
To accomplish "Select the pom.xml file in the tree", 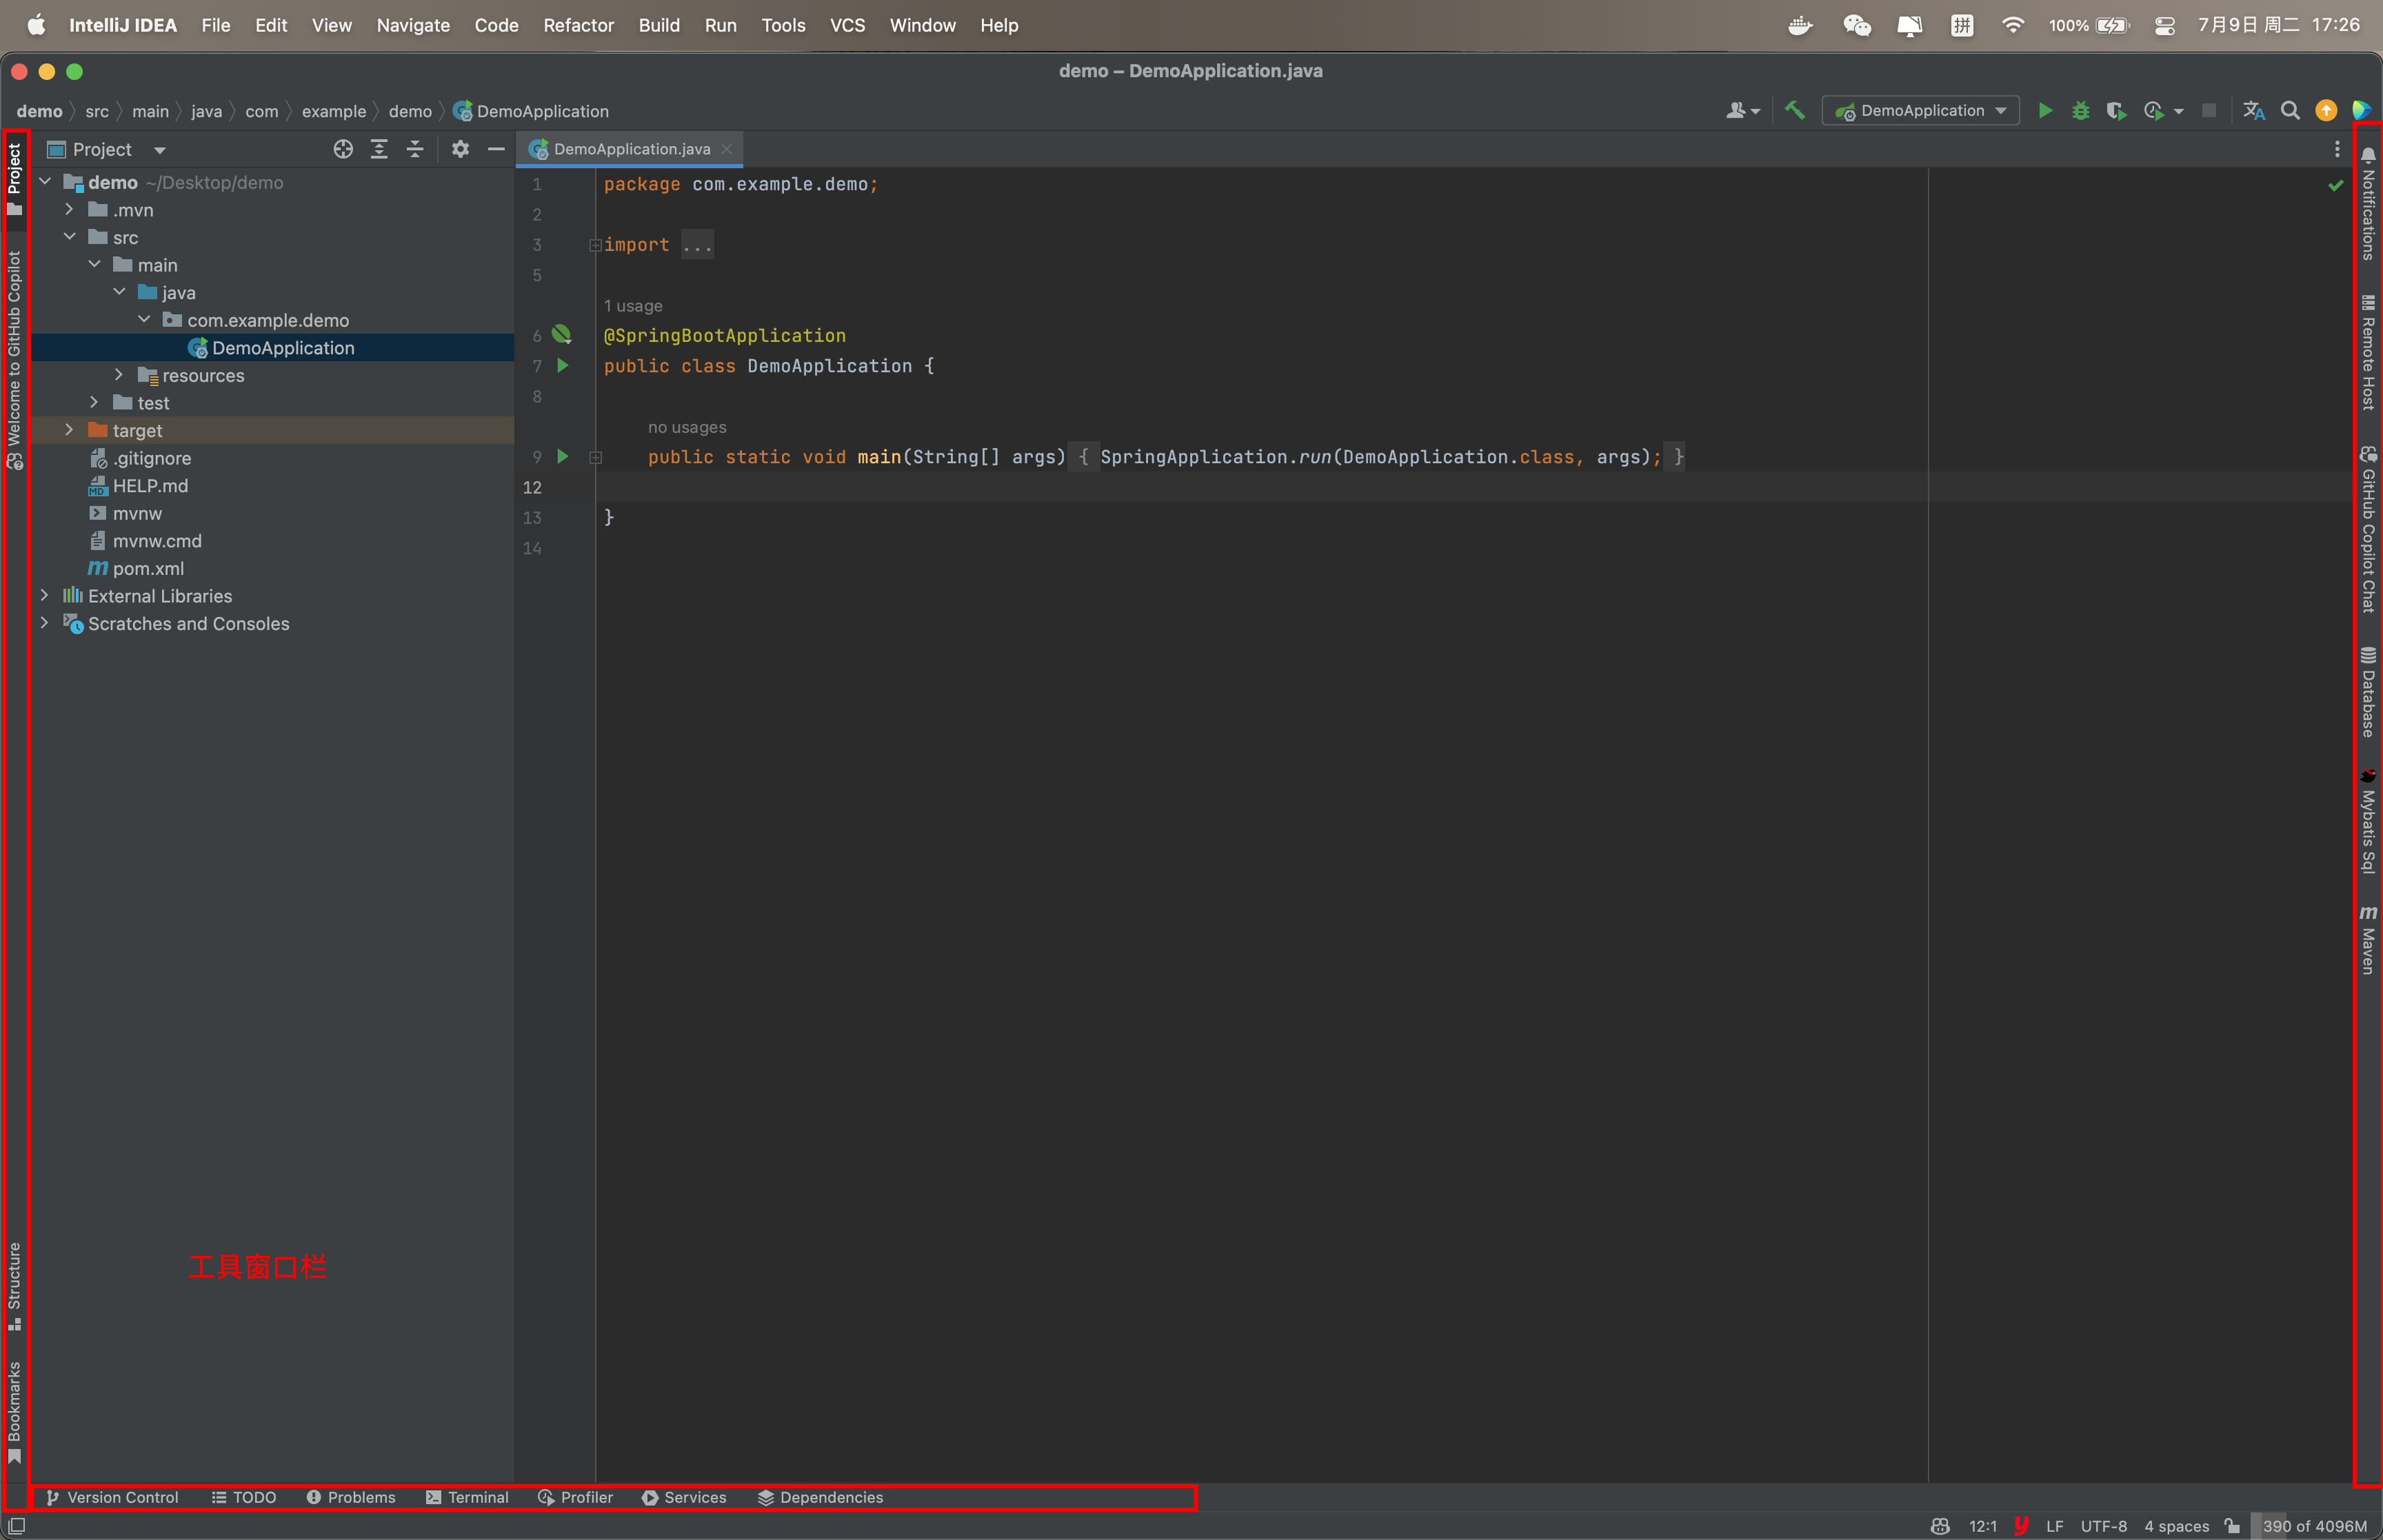I will (x=148, y=568).
